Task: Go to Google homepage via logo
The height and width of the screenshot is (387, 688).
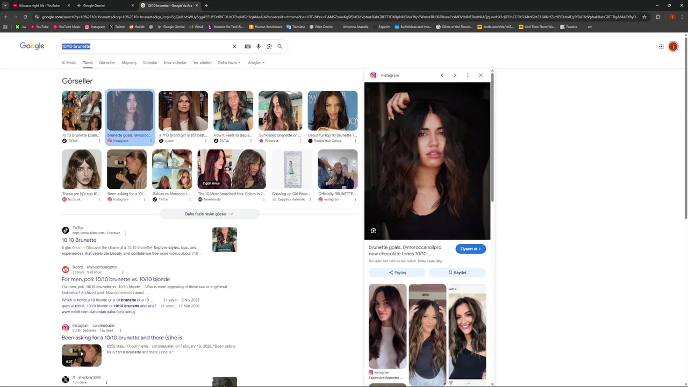Action: 32,46
